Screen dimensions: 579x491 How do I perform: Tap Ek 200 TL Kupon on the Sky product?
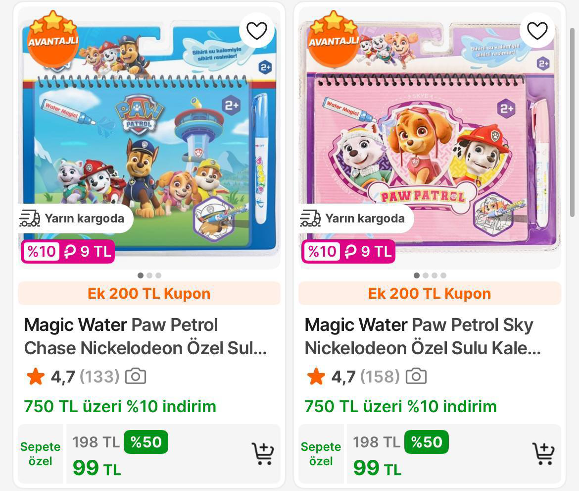point(430,293)
